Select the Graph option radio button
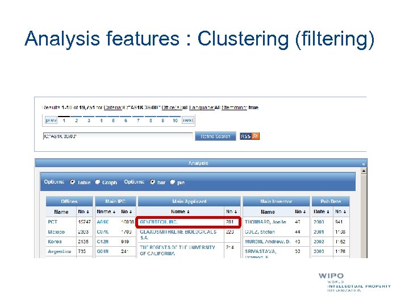The width and height of the screenshot is (409, 307). click(x=97, y=182)
